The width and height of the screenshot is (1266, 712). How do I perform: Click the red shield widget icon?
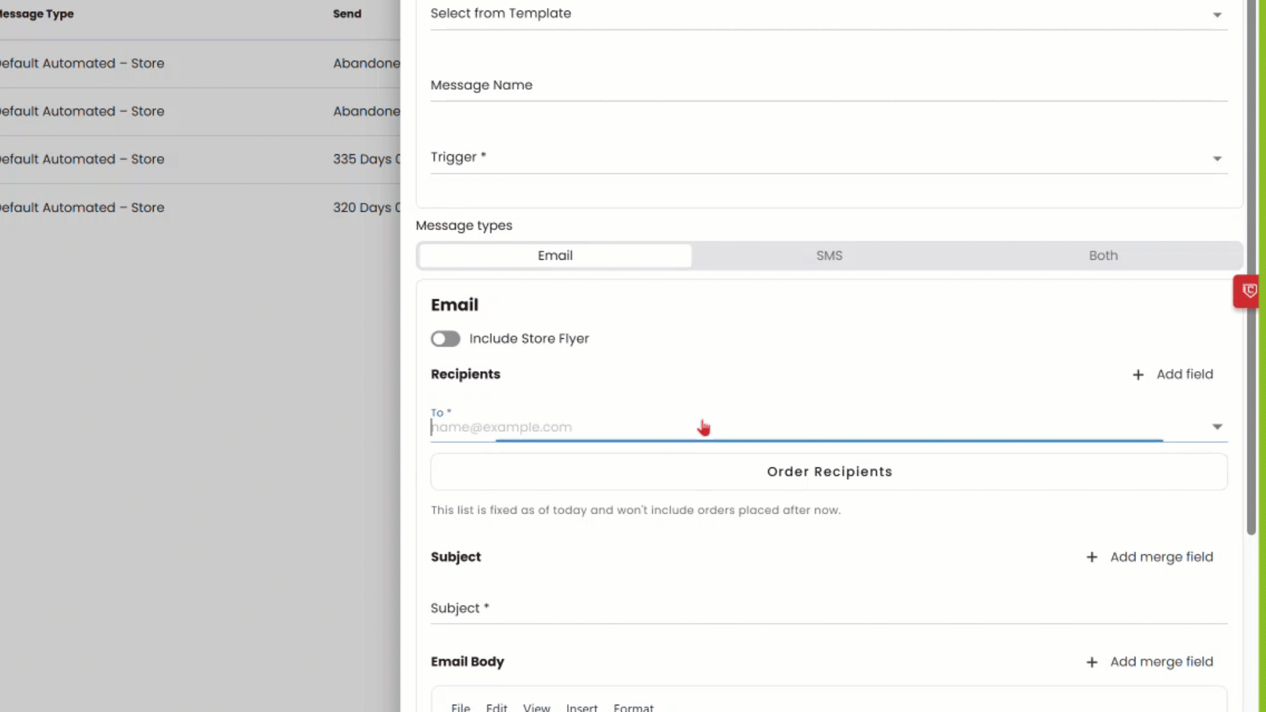pyautogui.click(x=1248, y=291)
